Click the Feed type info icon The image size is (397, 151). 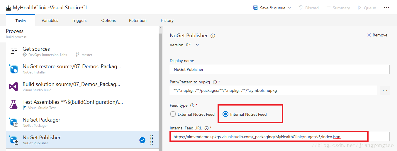192,105
